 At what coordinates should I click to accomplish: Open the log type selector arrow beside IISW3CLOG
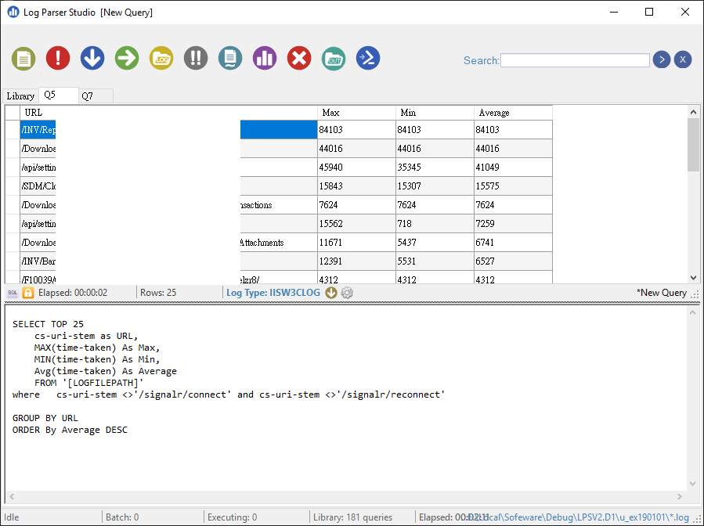point(330,292)
